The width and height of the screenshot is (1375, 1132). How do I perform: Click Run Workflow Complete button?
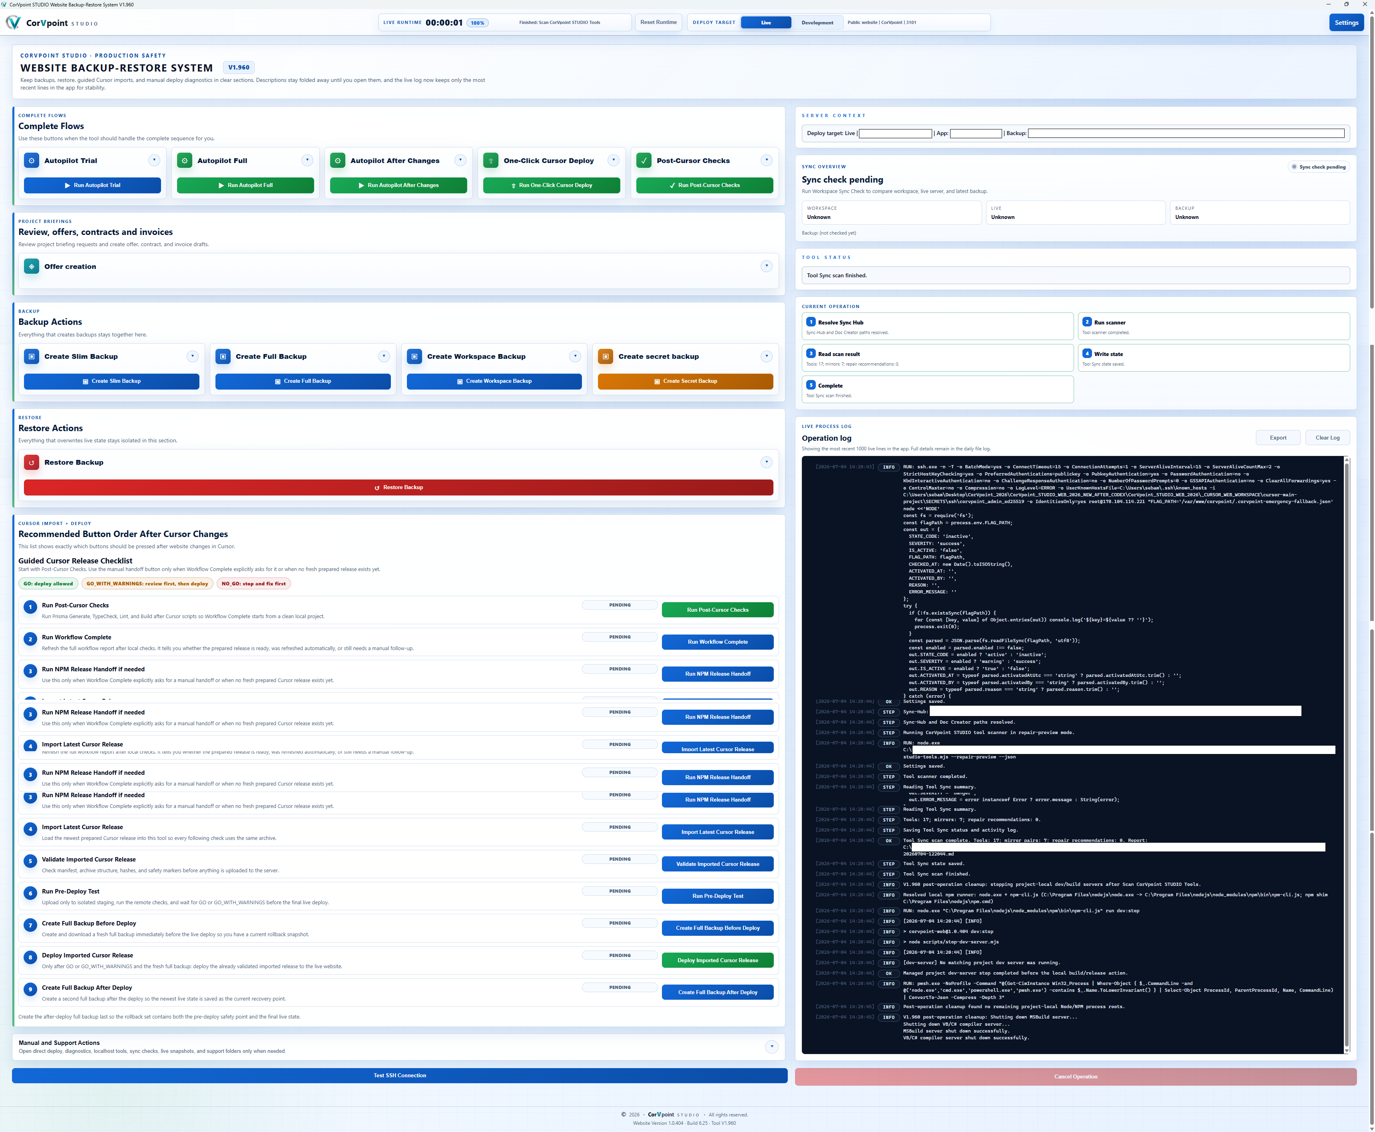717,642
